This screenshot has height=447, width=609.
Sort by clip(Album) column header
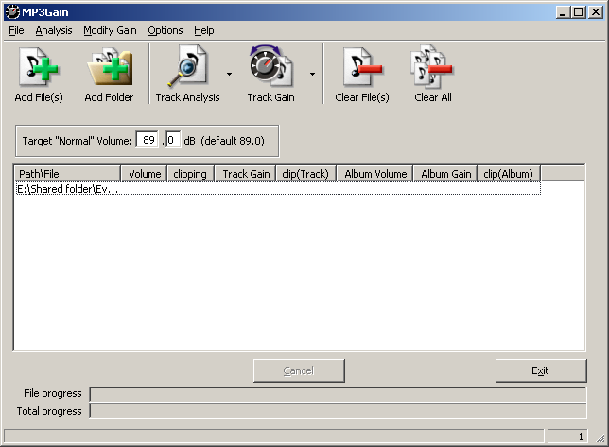click(x=509, y=174)
